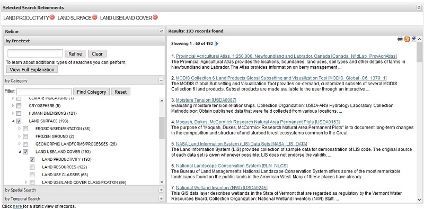Click 'Showing 1 - 50 of 193' text
424x209 pixels.
pos(192,43)
